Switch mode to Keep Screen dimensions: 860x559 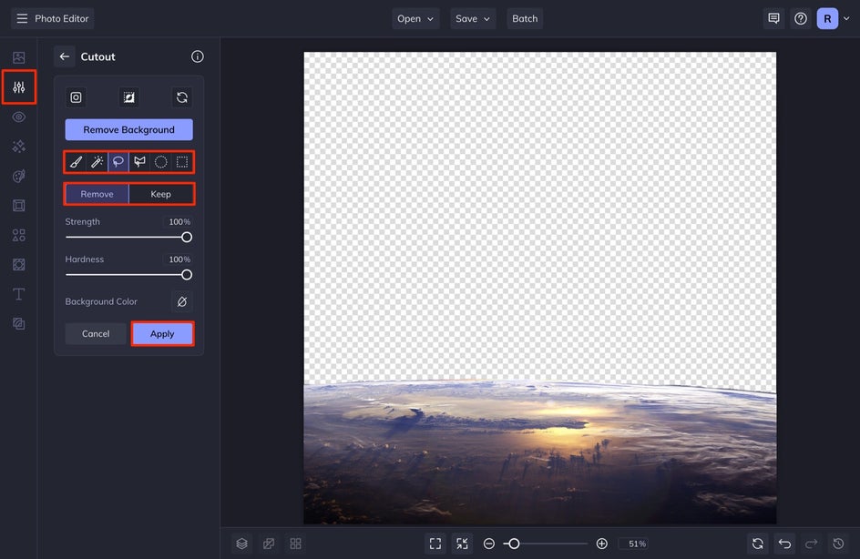click(x=160, y=194)
